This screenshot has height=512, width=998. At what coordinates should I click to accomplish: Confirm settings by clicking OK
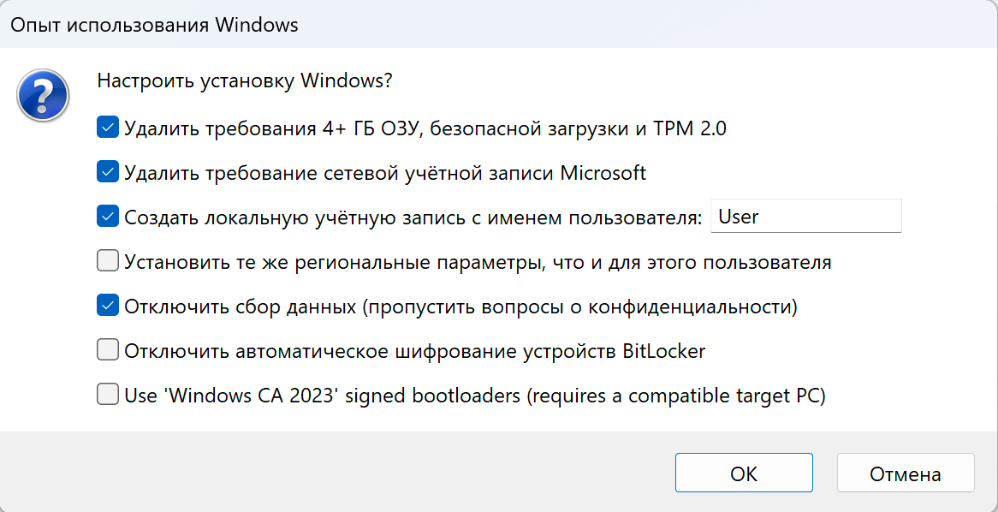pos(744,473)
